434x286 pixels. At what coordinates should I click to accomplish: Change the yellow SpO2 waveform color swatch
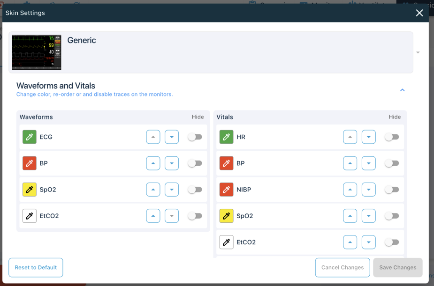coord(30,190)
